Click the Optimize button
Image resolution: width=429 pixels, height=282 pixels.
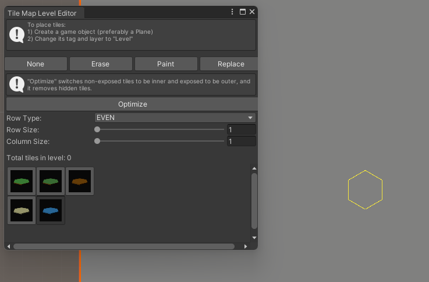pos(132,104)
